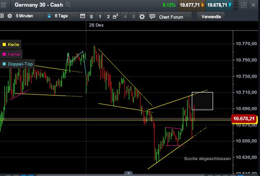Select chart layout 2
Viewport: 260px width, 176px height.
108,16
